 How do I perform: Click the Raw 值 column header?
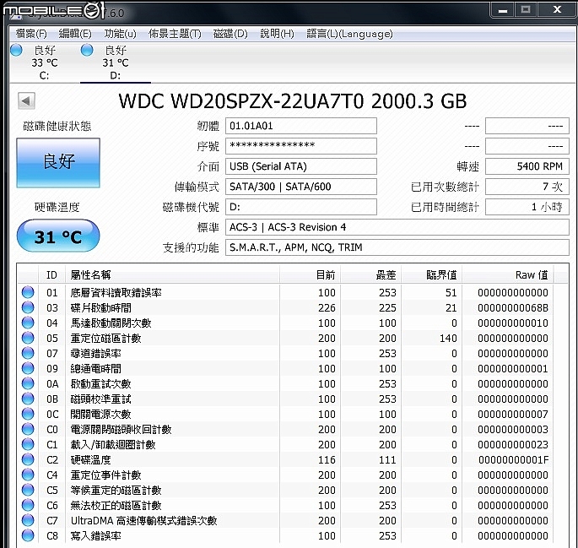pyautogui.click(x=508, y=275)
